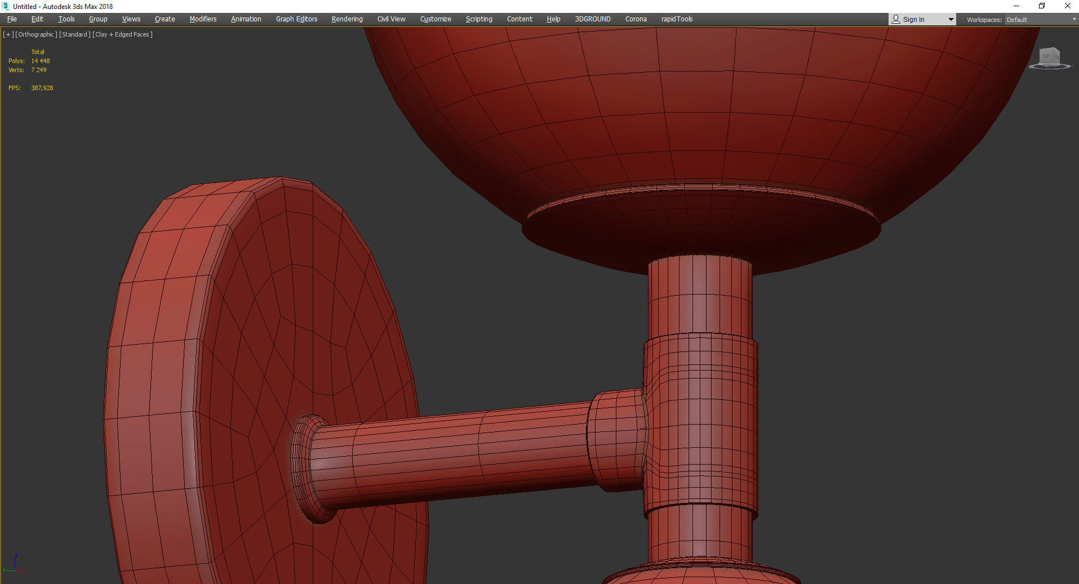Open the 3DGROUND menu
This screenshot has height=584, width=1079.
click(593, 19)
